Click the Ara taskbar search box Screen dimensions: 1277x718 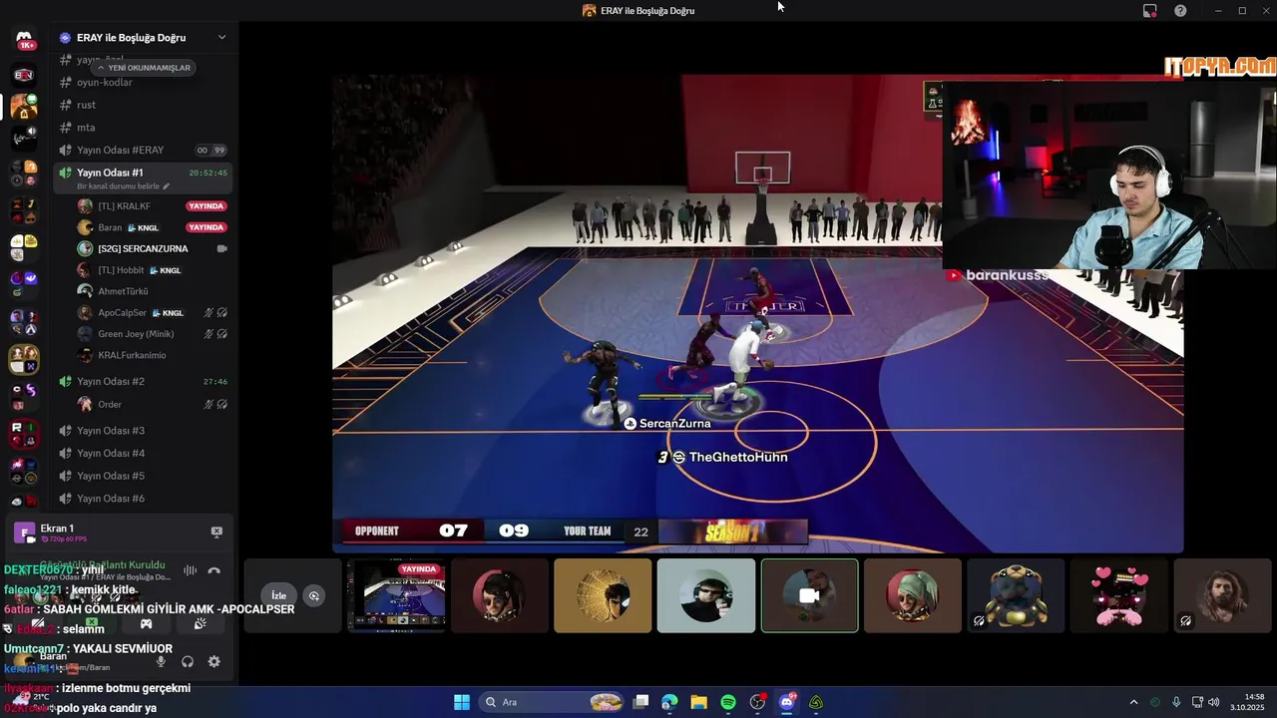coord(552,702)
